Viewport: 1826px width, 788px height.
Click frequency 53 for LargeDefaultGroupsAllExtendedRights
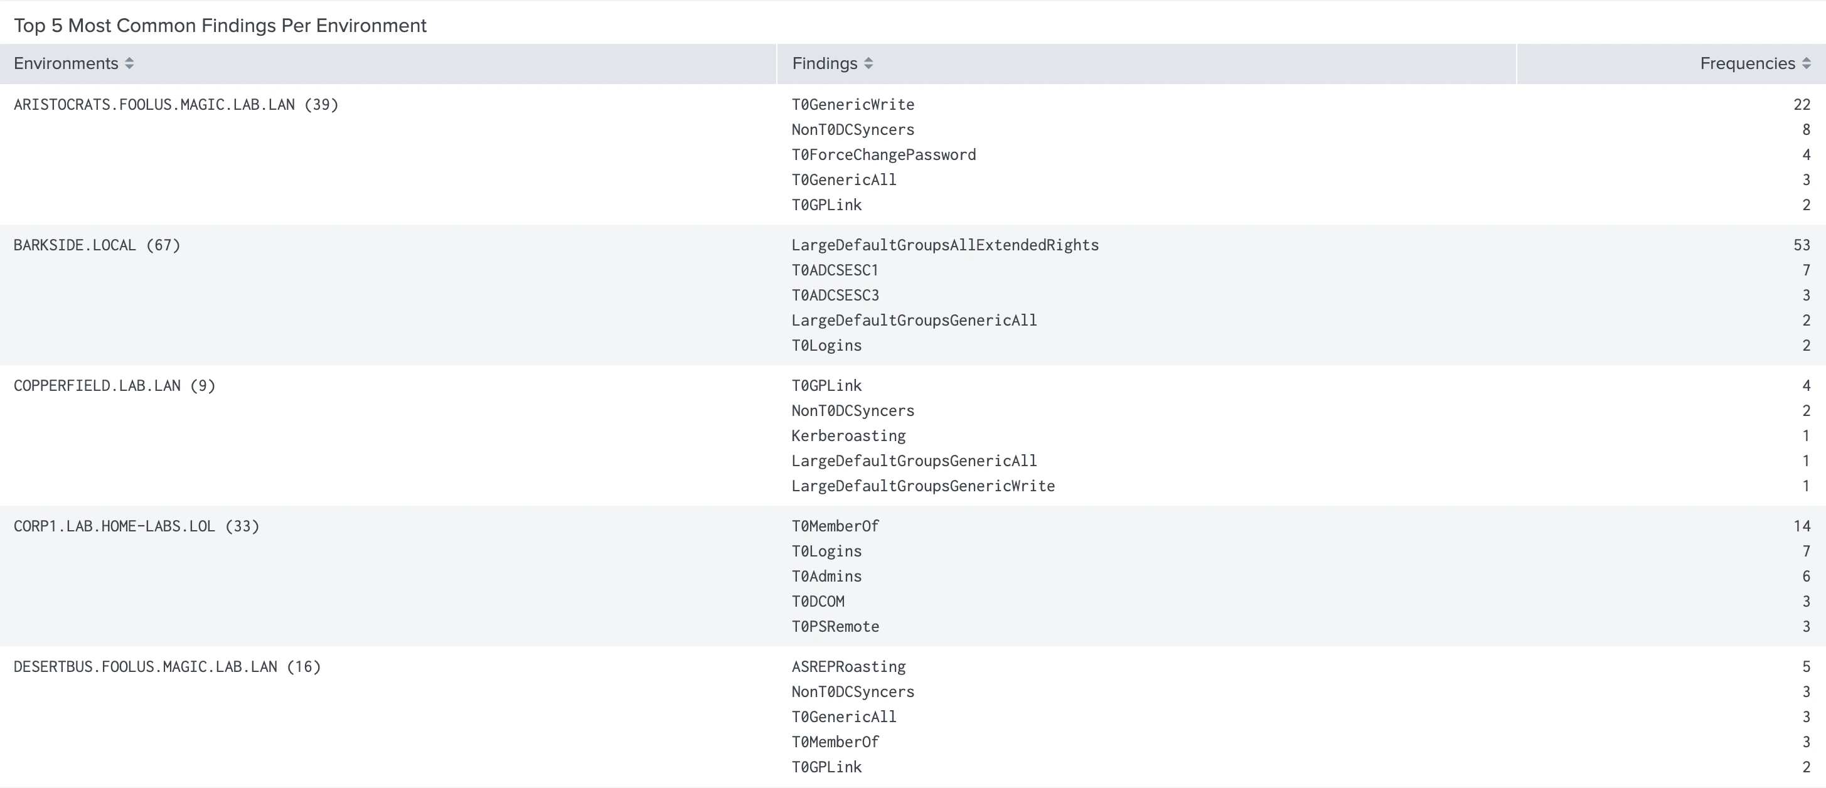click(1802, 245)
